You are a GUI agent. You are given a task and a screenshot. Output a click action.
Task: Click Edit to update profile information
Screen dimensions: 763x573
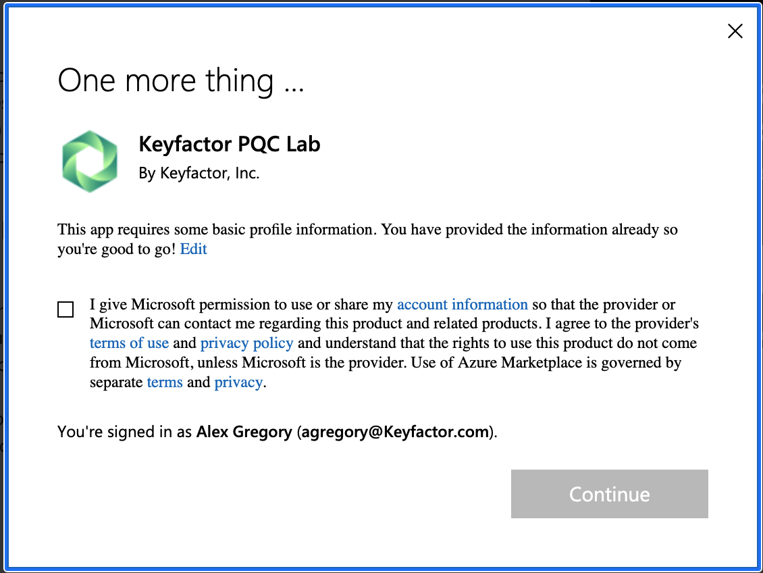click(193, 249)
